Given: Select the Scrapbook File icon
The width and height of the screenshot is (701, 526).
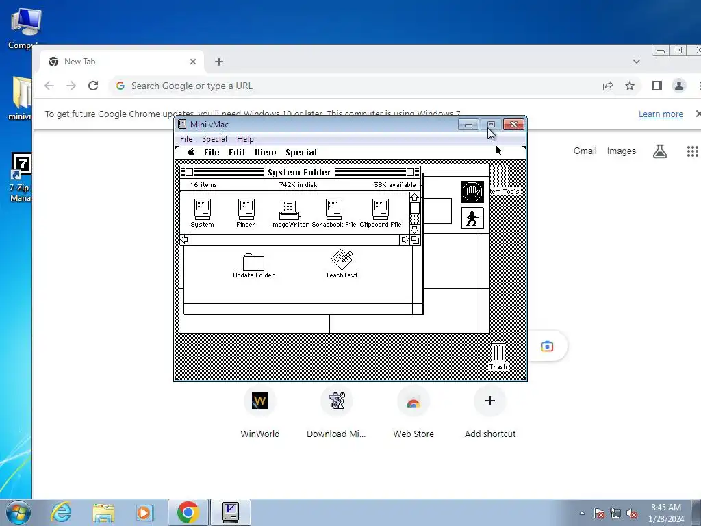Looking at the screenshot, I should click(334, 209).
